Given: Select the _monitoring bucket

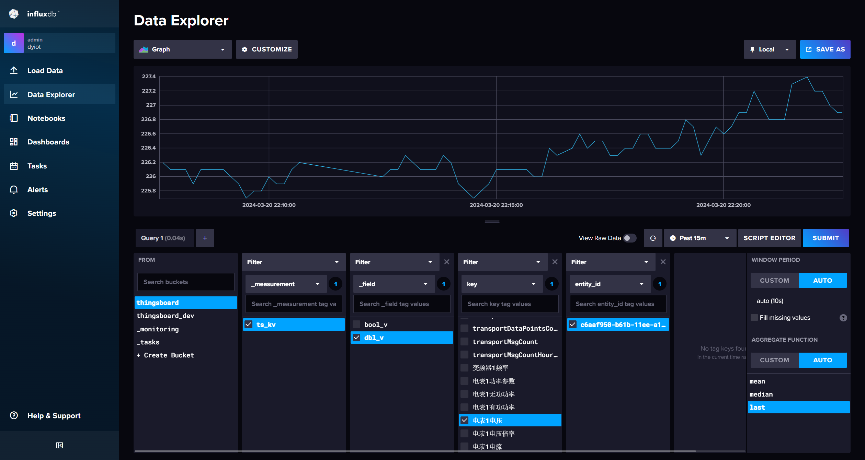Looking at the screenshot, I should pos(186,329).
